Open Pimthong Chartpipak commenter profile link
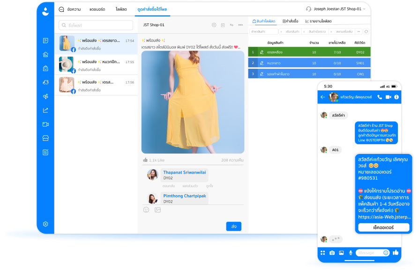This screenshot has height=270, width=419. [x=185, y=196]
